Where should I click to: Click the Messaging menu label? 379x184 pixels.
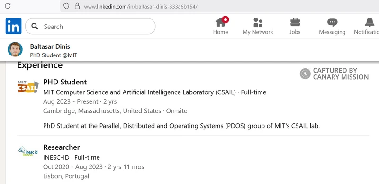[x=333, y=32]
